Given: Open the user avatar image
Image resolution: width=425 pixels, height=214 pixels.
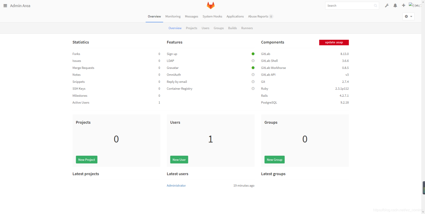Looking at the screenshot, I should (x=415, y=5).
